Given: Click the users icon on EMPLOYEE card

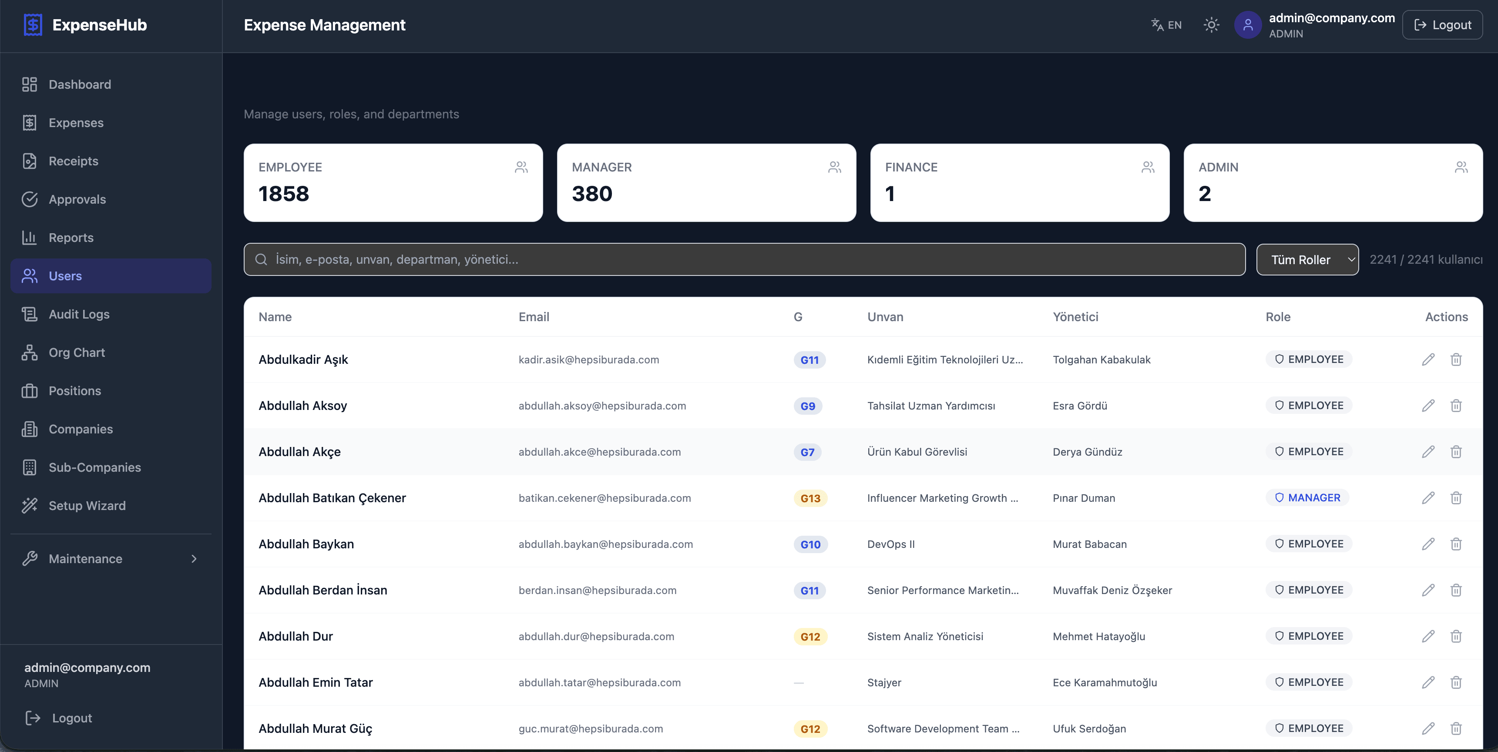Looking at the screenshot, I should tap(522, 168).
